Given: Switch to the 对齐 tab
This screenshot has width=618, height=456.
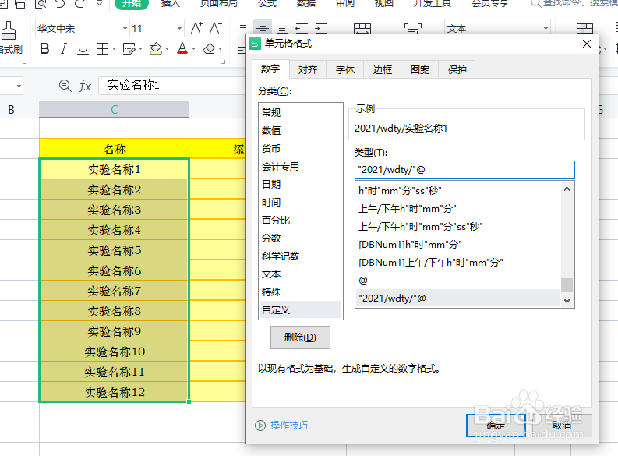Looking at the screenshot, I should tap(308, 69).
